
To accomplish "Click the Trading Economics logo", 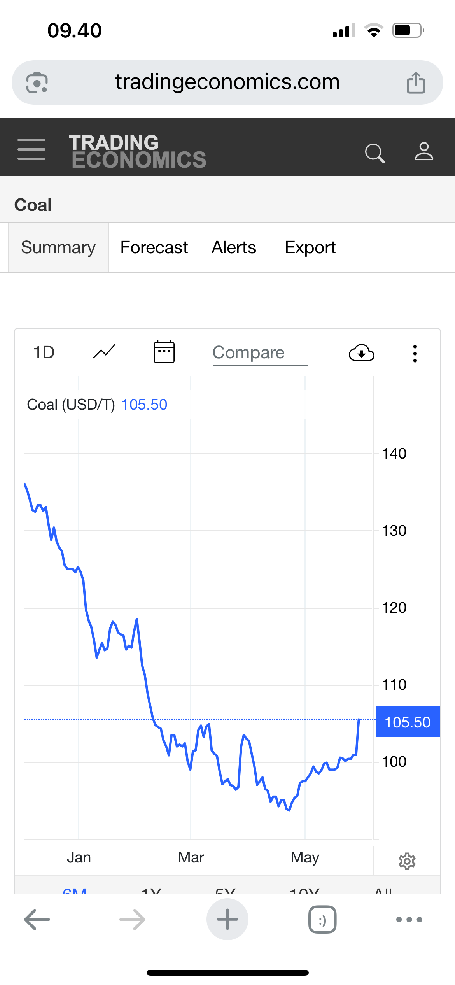I will 138,151.
